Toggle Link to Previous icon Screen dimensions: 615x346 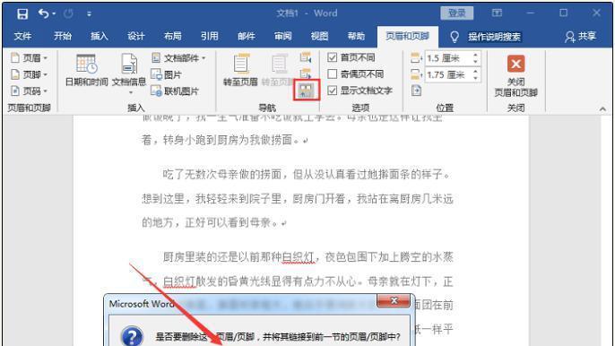click(x=307, y=91)
